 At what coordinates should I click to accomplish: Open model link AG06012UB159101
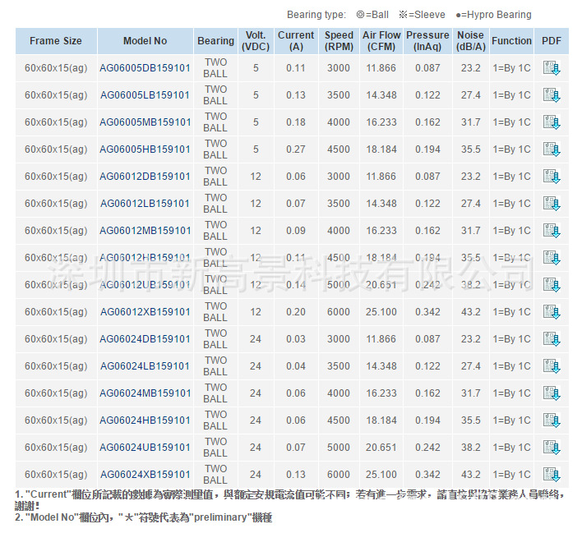pyautogui.click(x=145, y=285)
